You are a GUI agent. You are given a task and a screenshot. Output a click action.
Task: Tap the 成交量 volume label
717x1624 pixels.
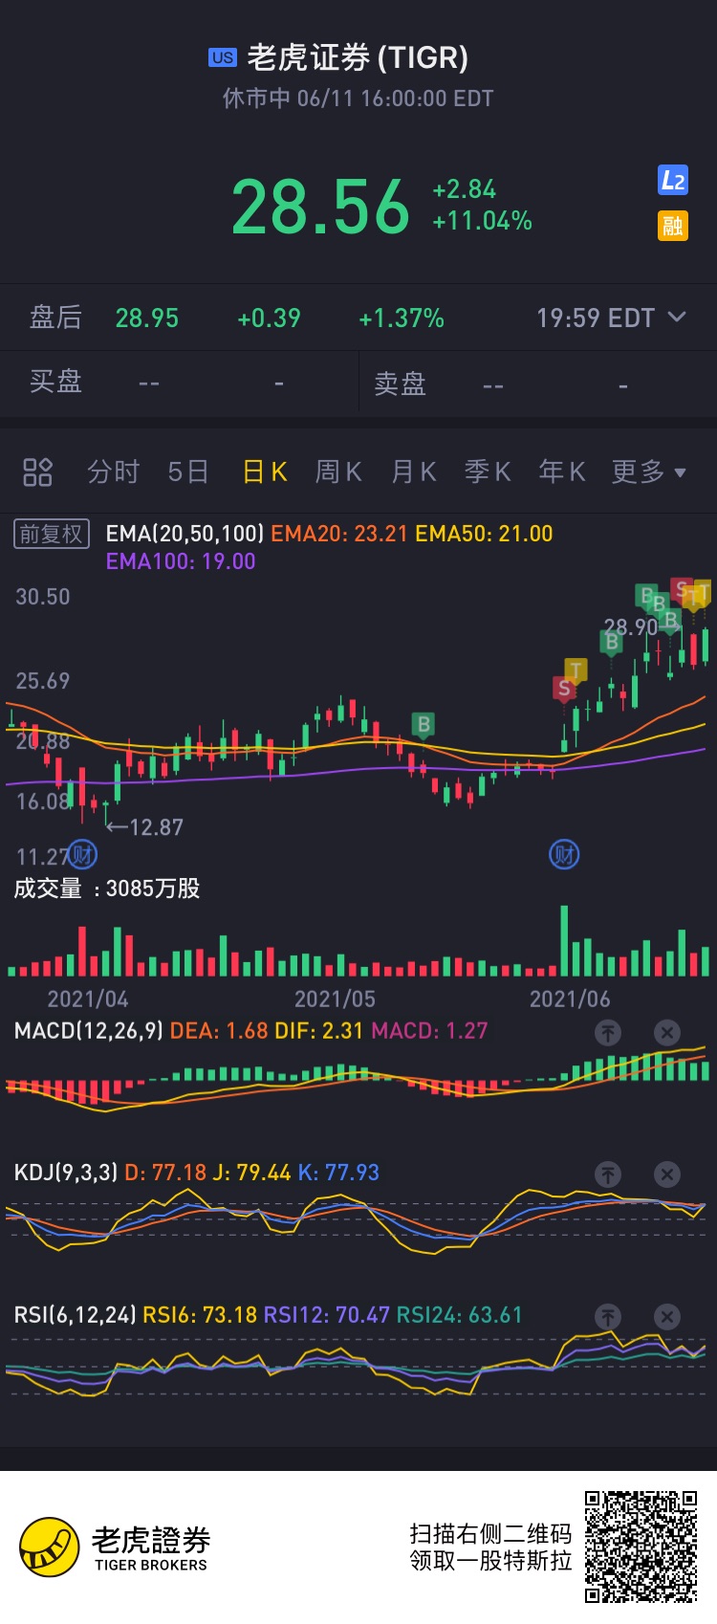[x=48, y=889]
